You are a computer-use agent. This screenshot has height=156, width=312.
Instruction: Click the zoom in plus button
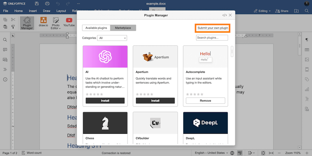(307, 153)
